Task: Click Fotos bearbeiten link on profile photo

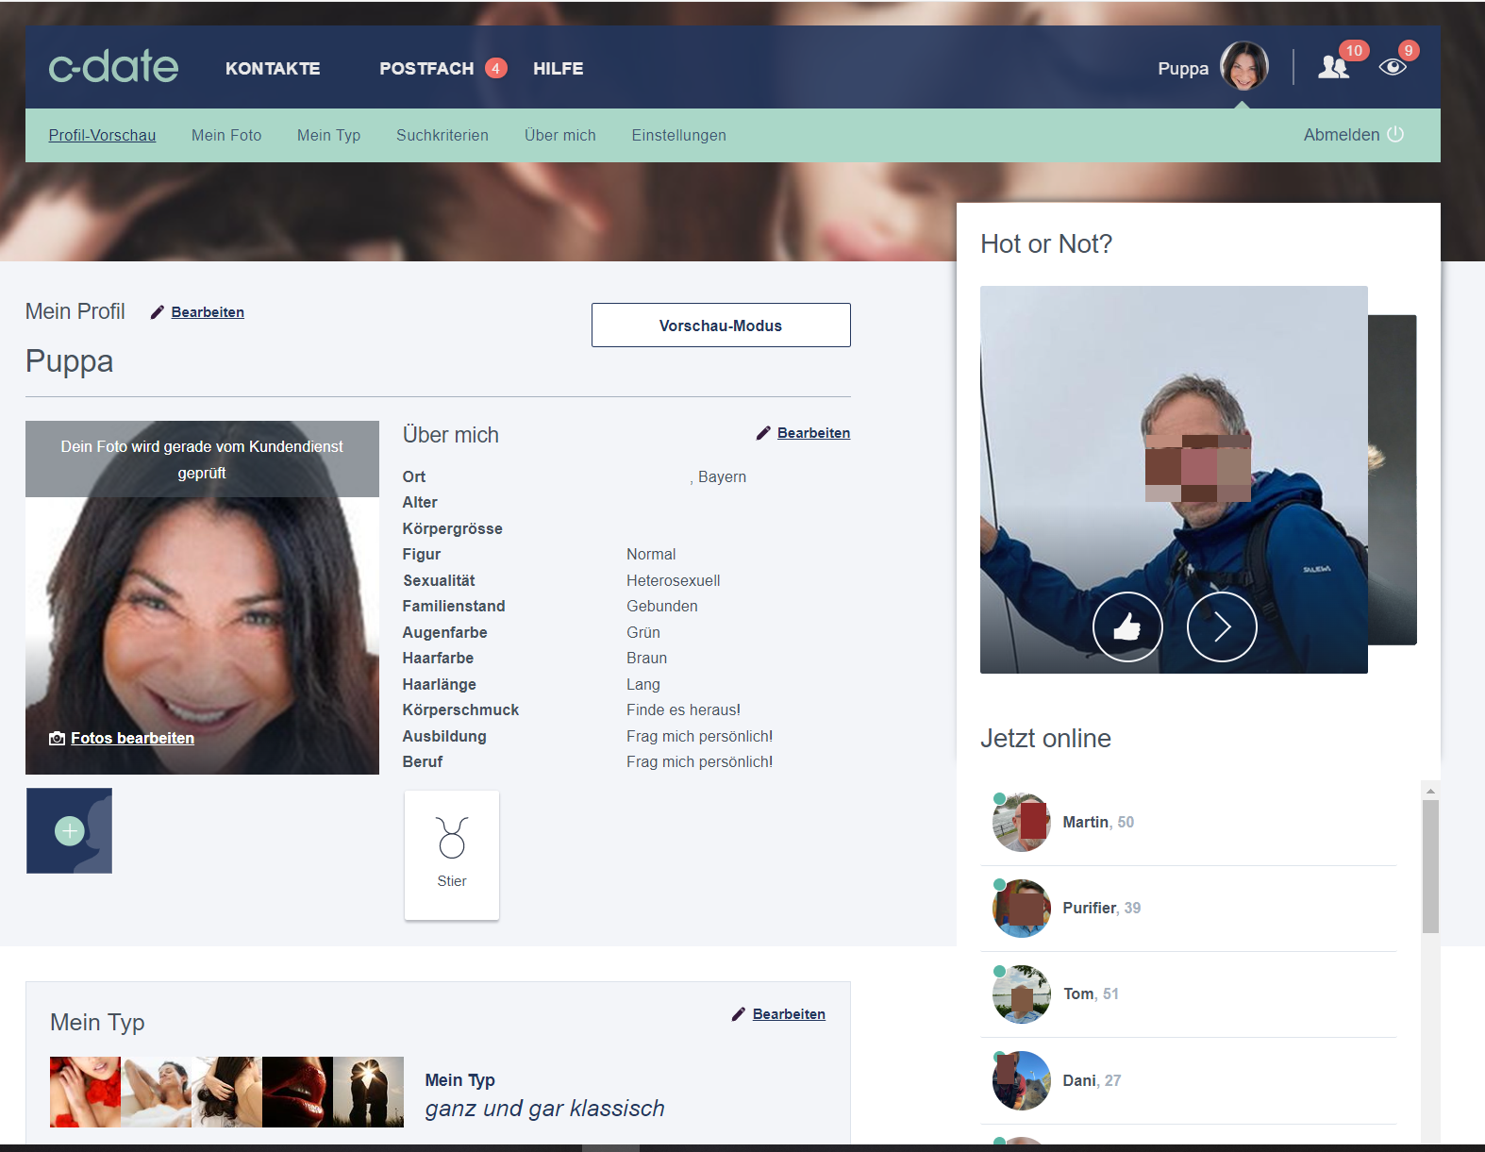Action: [132, 738]
